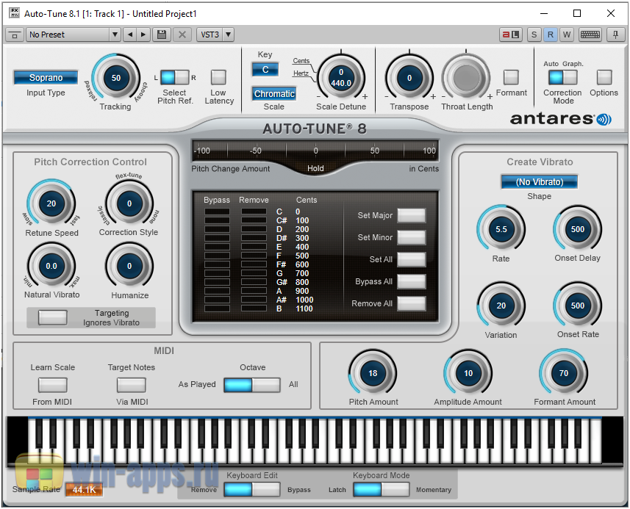
Task: Click the Bypass cell for note C
Action: (217, 212)
